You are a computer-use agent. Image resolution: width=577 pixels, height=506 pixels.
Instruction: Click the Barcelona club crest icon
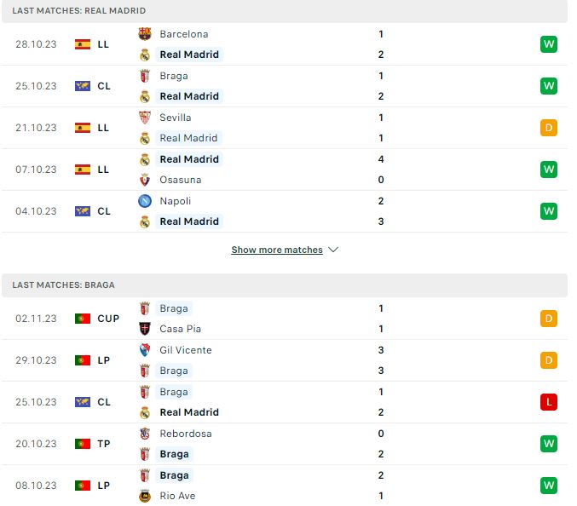145,34
